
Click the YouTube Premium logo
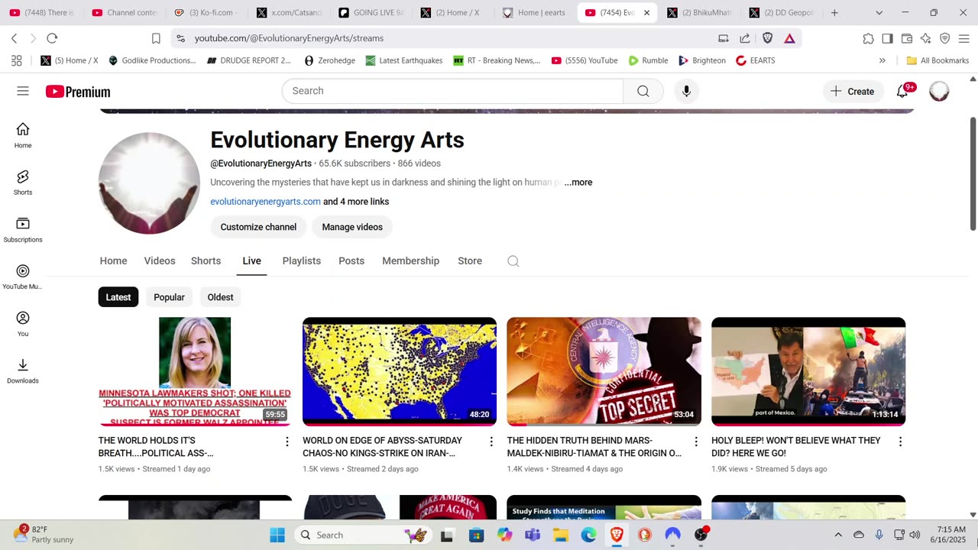click(x=78, y=92)
